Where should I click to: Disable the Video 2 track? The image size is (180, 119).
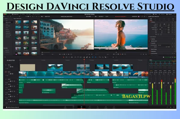tap(12, 67)
